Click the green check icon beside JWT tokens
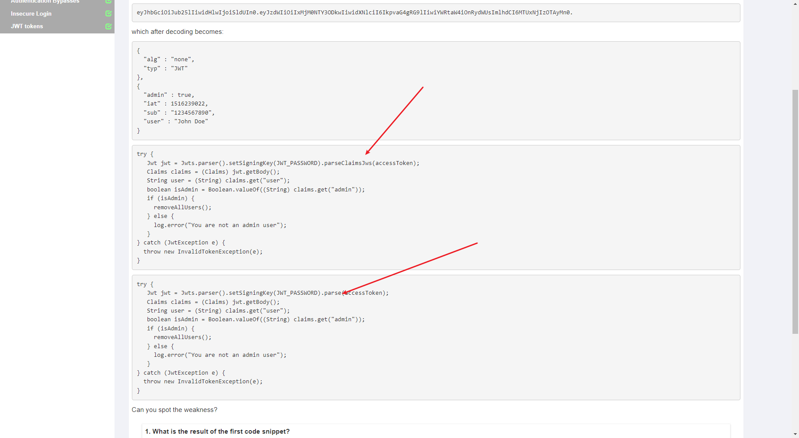799x438 pixels. [108, 26]
